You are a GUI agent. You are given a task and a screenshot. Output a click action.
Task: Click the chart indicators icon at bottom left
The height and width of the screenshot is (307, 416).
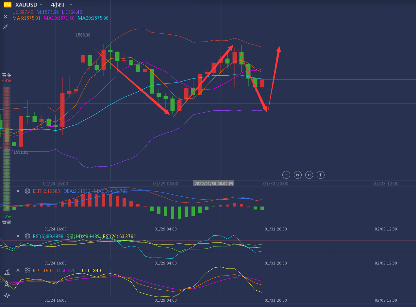(x=7, y=272)
